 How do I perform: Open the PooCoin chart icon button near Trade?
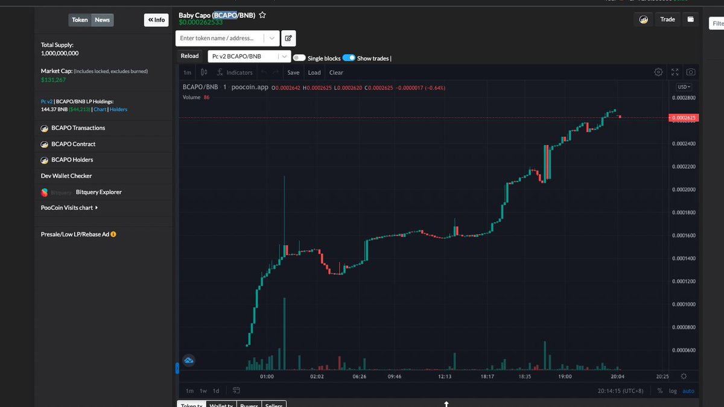[x=643, y=19]
